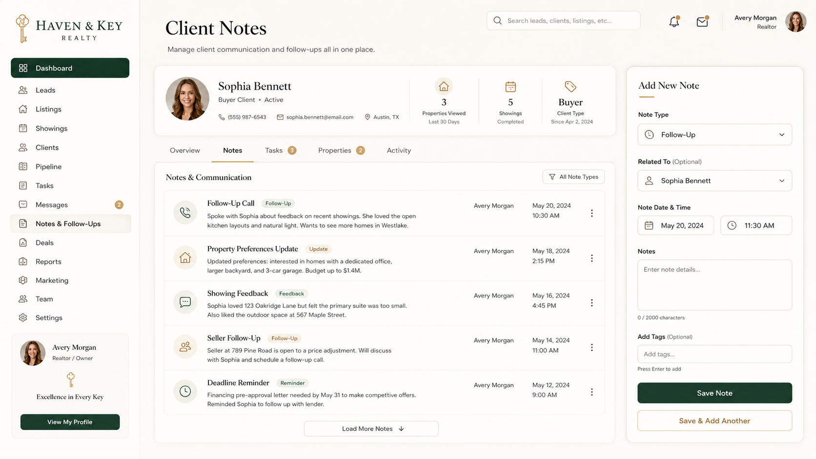Open options menu for Showing Feedback note
816x459 pixels.
point(592,303)
